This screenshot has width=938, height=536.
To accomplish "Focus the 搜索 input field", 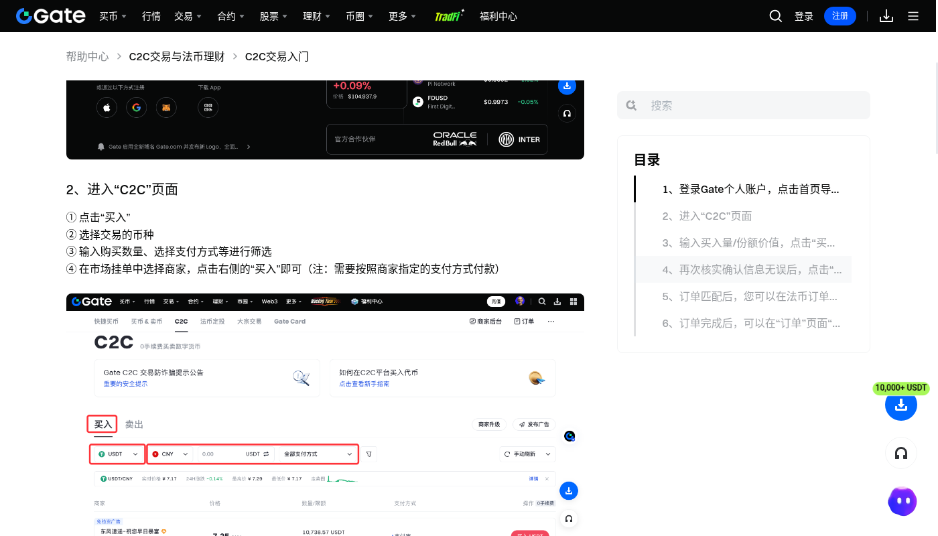I will [x=744, y=105].
